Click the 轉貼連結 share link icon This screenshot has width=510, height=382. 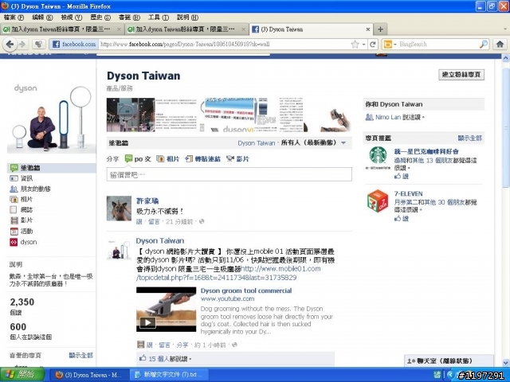[189, 159]
